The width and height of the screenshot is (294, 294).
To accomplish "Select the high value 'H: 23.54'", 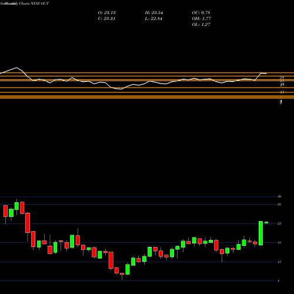I will 154,12.
